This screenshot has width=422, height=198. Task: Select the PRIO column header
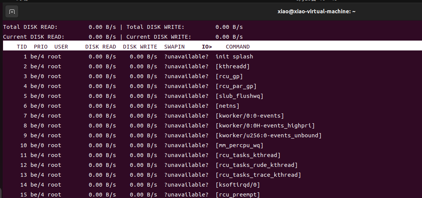click(x=41, y=47)
